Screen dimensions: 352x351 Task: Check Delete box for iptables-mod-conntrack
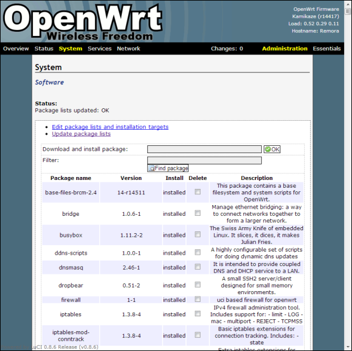197,335
